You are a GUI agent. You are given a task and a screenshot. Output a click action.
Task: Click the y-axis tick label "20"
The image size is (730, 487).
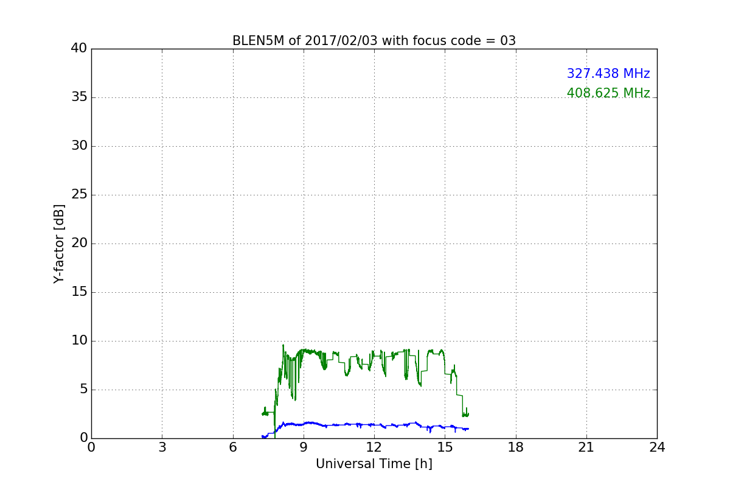(79, 243)
